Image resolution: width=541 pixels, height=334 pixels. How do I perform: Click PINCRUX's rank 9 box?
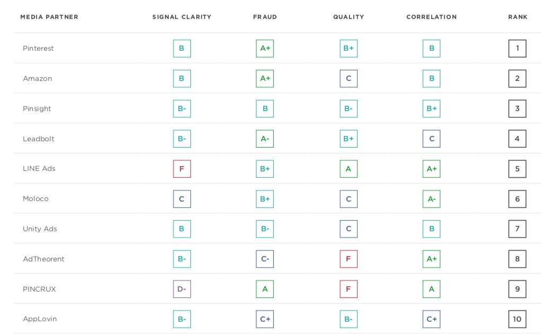click(517, 289)
